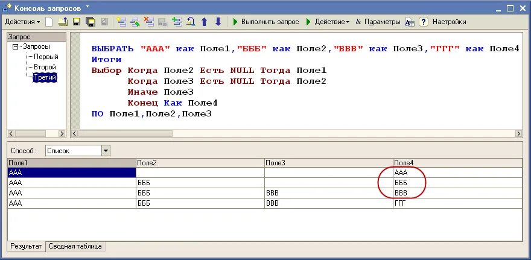Click the Итоги keyword in query text

106,60
